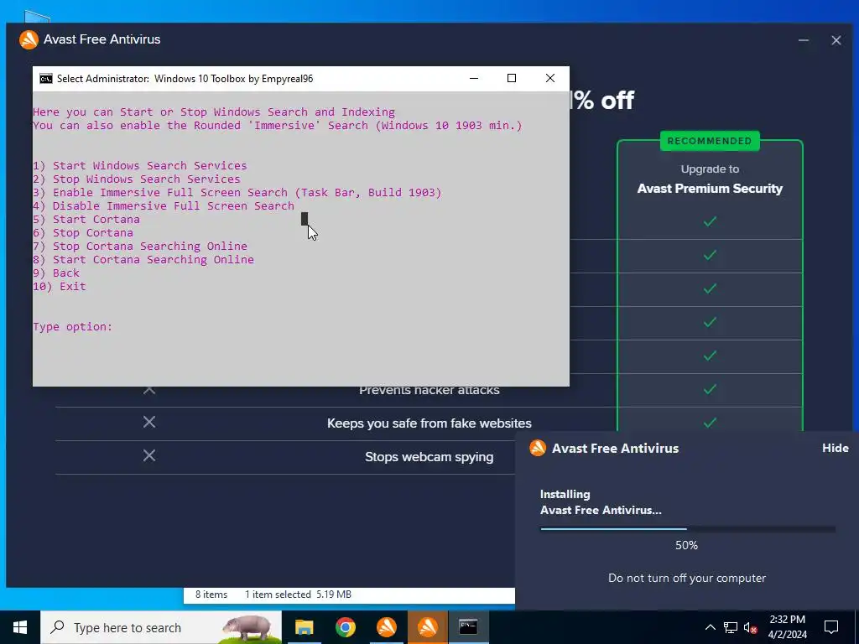Click the 'Type option:' prompt line
Screen dimensions: 859x644
click(72, 327)
